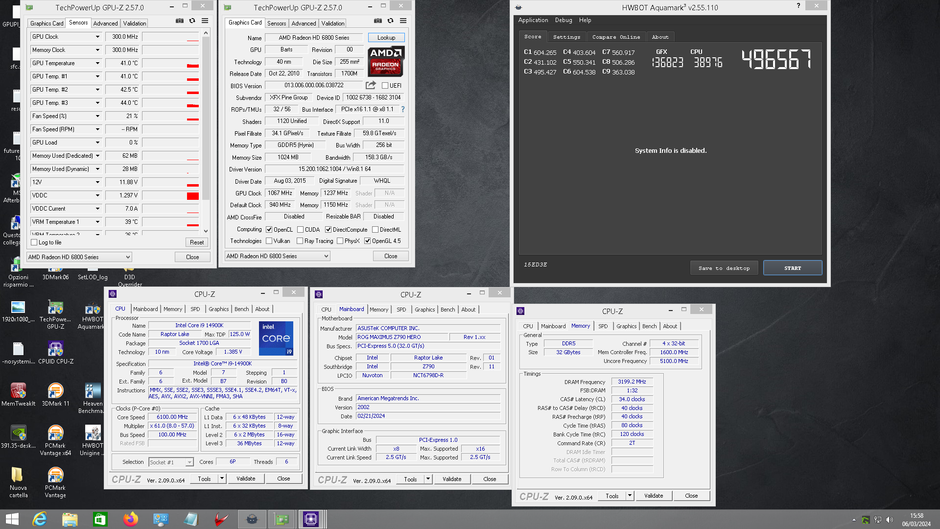
Task: Open Windows Start button
Action: tap(12, 519)
